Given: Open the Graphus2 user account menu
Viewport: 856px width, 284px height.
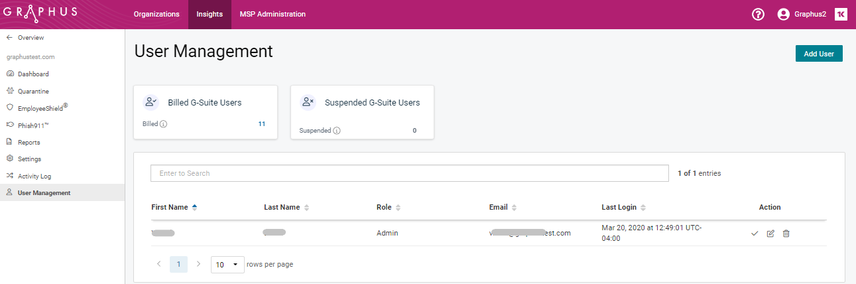Looking at the screenshot, I should pos(802,15).
